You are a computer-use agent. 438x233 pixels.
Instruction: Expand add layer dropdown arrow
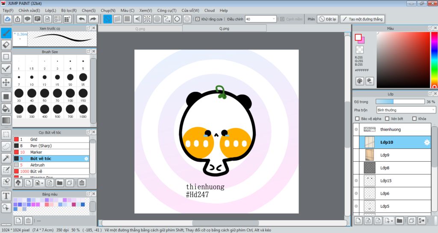[x=392, y=221]
